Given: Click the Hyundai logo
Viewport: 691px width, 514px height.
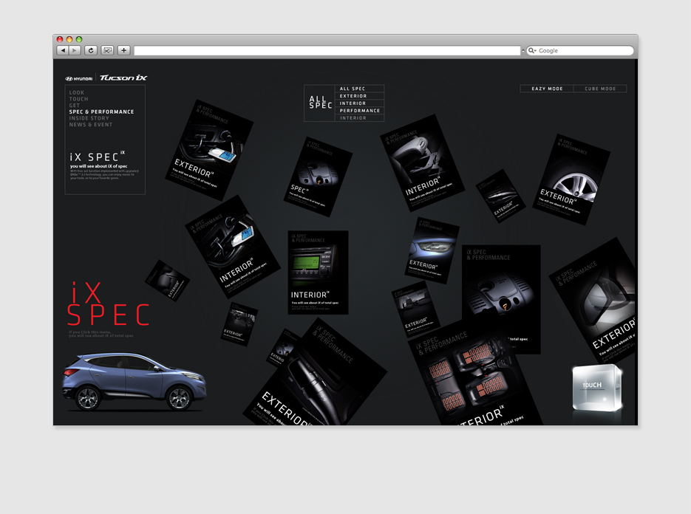Looking at the screenshot, I should (x=79, y=79).
